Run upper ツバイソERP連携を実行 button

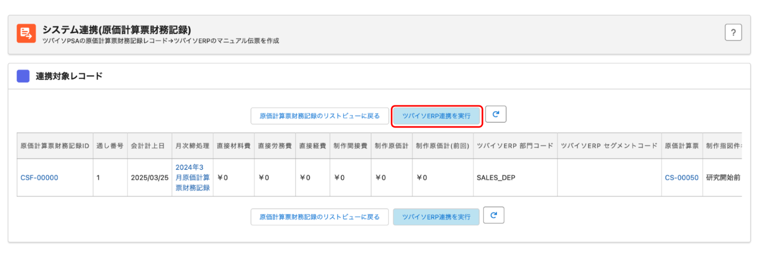[436, 116]
